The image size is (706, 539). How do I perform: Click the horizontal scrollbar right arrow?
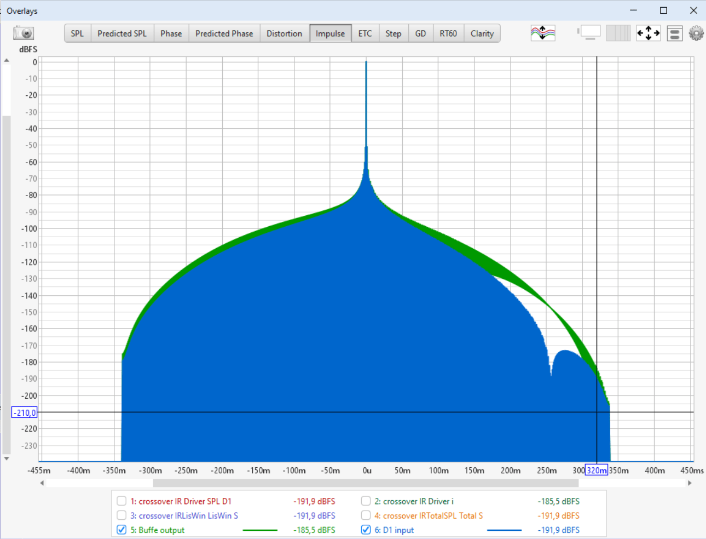(690, 483)
